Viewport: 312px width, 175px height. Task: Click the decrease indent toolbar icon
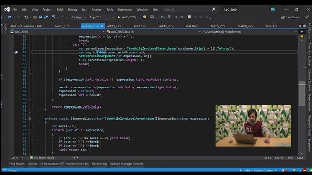[x=176, y=17]
